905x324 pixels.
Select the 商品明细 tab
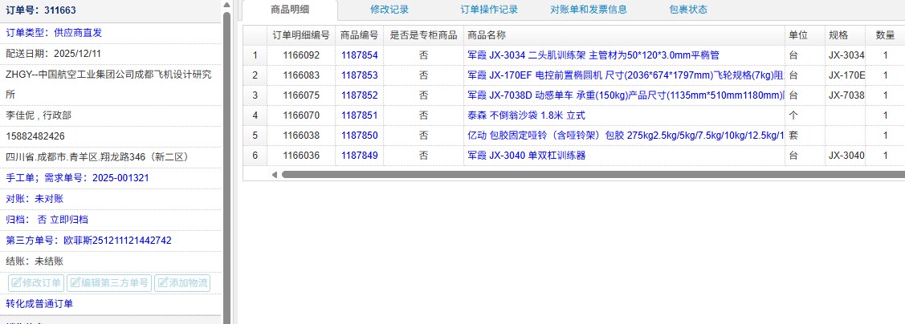[290, 10]
